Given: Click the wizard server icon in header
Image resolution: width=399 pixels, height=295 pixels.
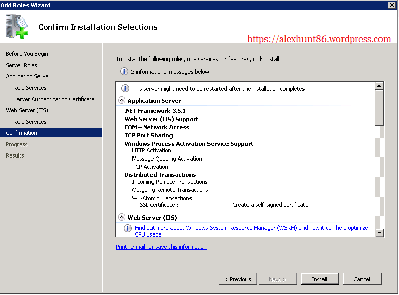Looking at the screenshot, I should [x=17, y=27].
